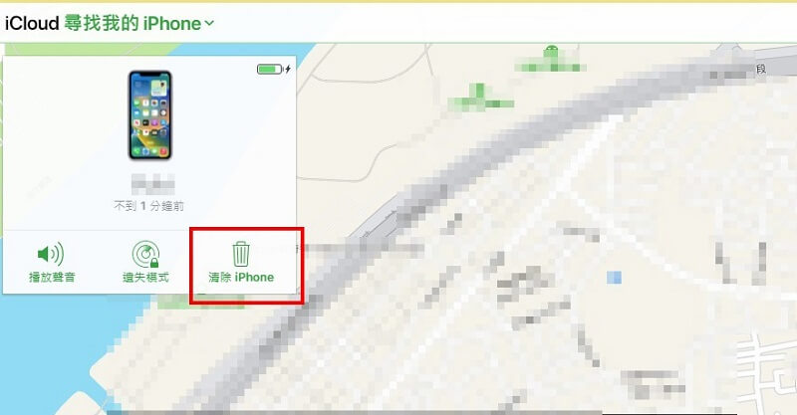Click the Lost Mode radar lock icon
797x415 pixels.
(145, 254)
